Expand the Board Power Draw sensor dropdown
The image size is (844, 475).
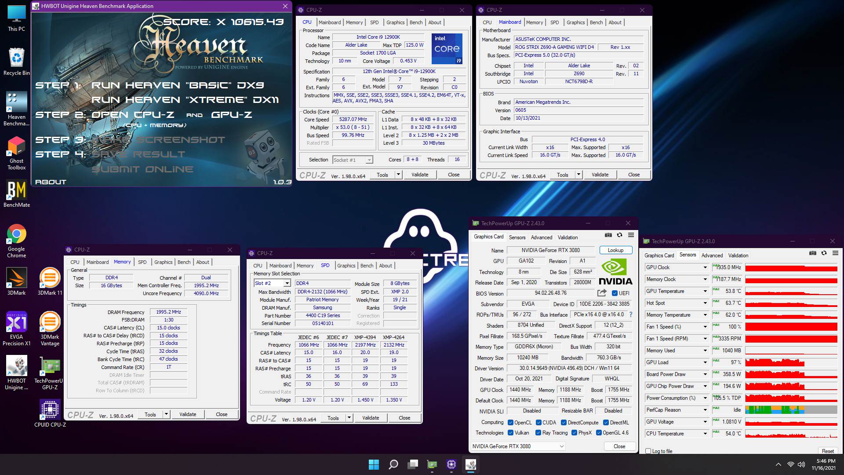(x=705, y=374)
